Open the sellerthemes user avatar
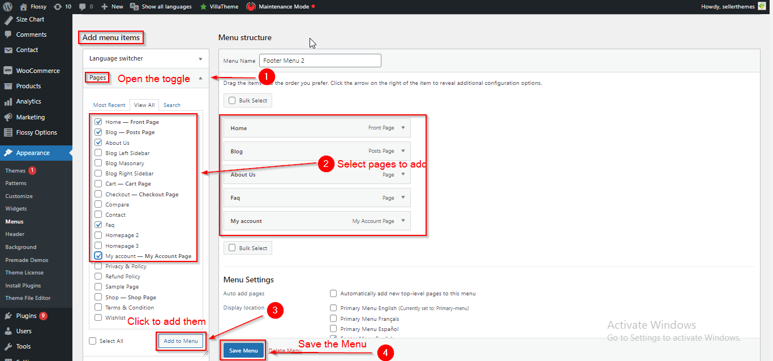 762,6
